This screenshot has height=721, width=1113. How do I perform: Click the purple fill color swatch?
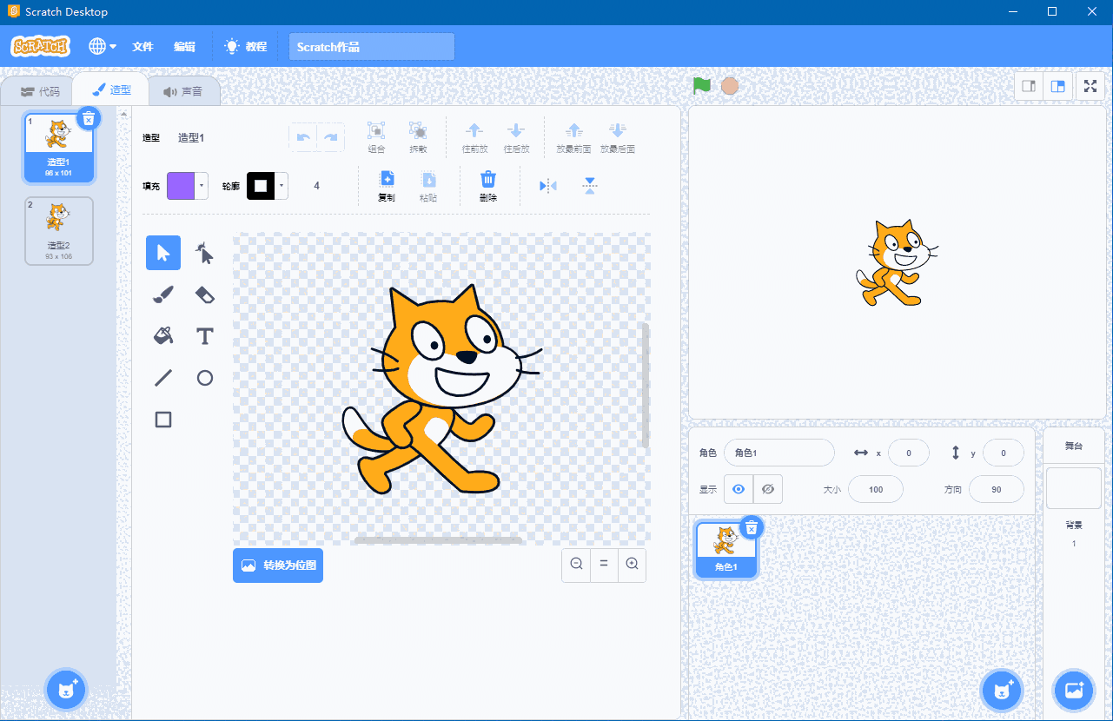(182, 186)
